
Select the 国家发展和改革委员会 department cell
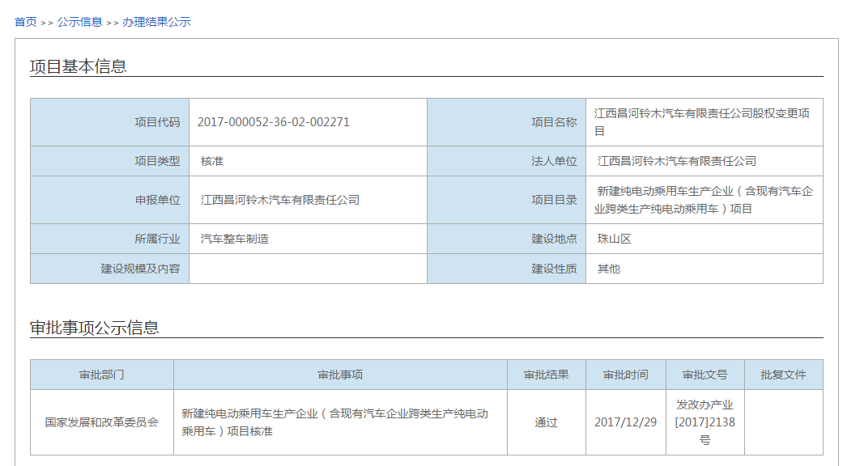(x=101, y=422)
